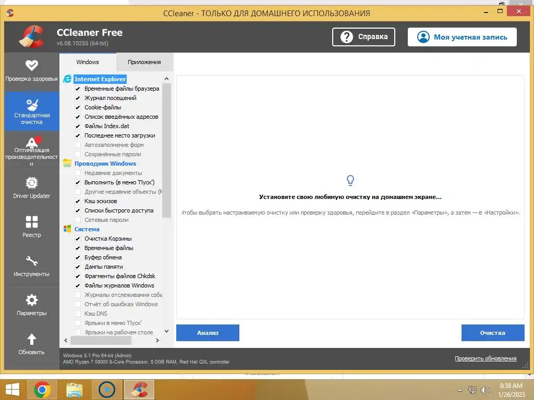This screenshot has width=534, height=400.
Task: Uncheck Кэш эскизов checkbox
Action: tap(78, 201)
